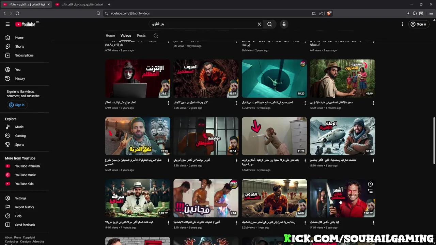Start voice search with microphone
This screenshot has height=245, width=436.
pyautogui.click(x=284, y=24)
